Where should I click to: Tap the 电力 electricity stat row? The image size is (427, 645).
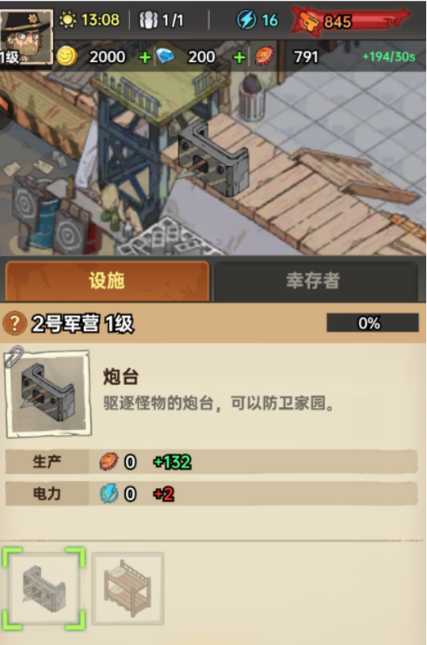(211, 494)
